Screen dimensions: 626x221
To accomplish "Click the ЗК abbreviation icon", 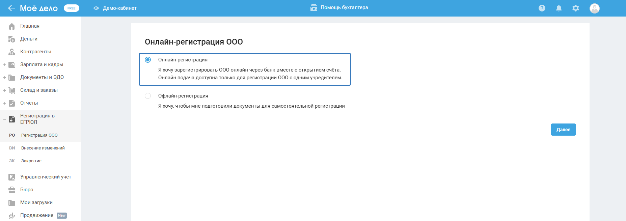I will (12, 161).
